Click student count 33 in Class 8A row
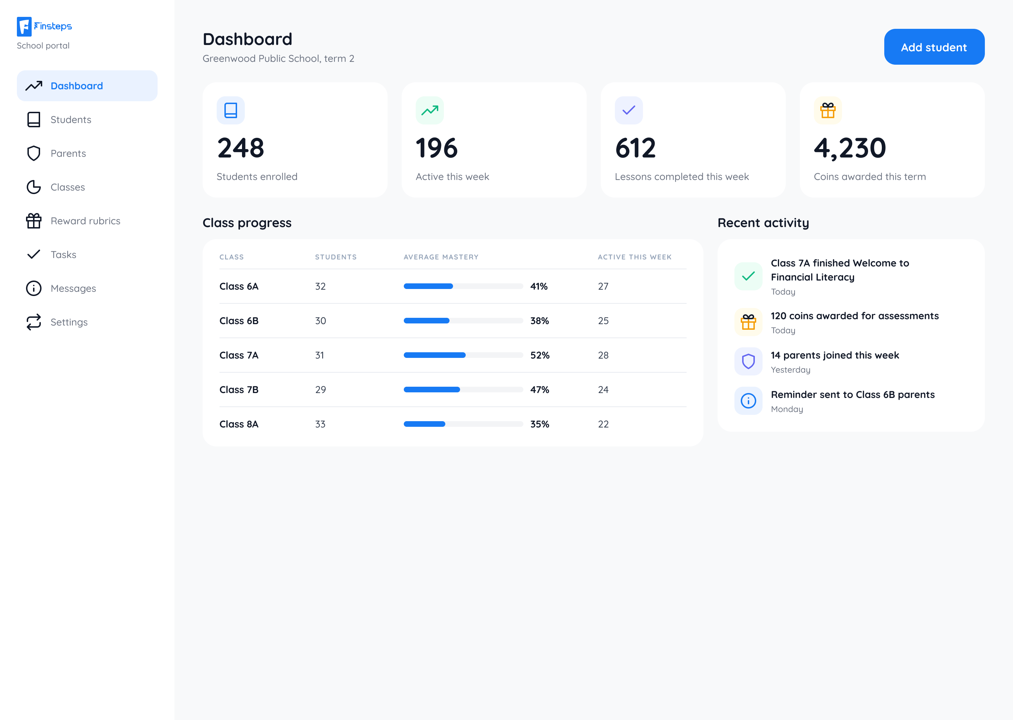 [320, 424]
